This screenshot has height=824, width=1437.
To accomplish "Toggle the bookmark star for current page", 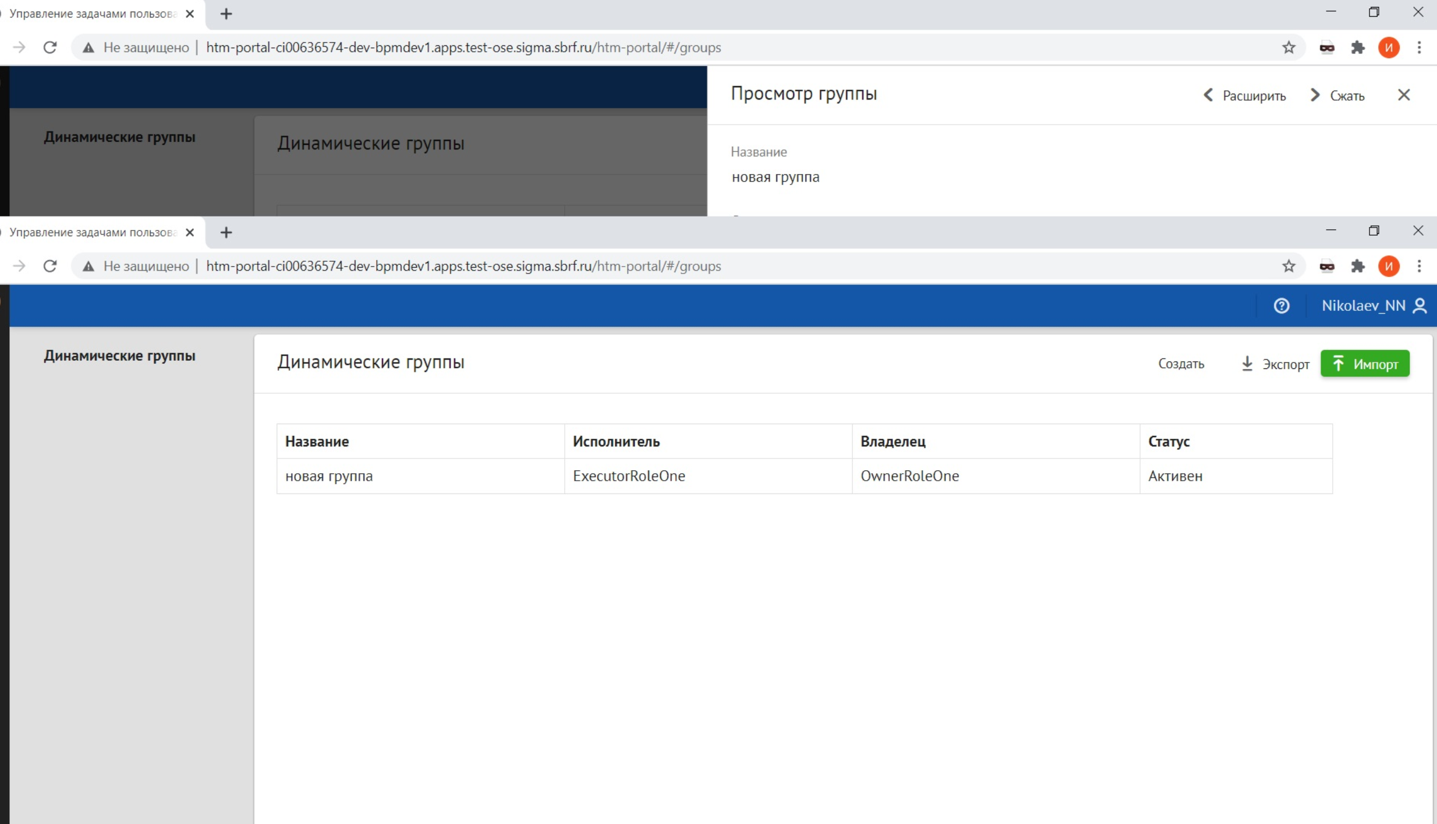I will pyautogui.click(x=1289, y=266).
